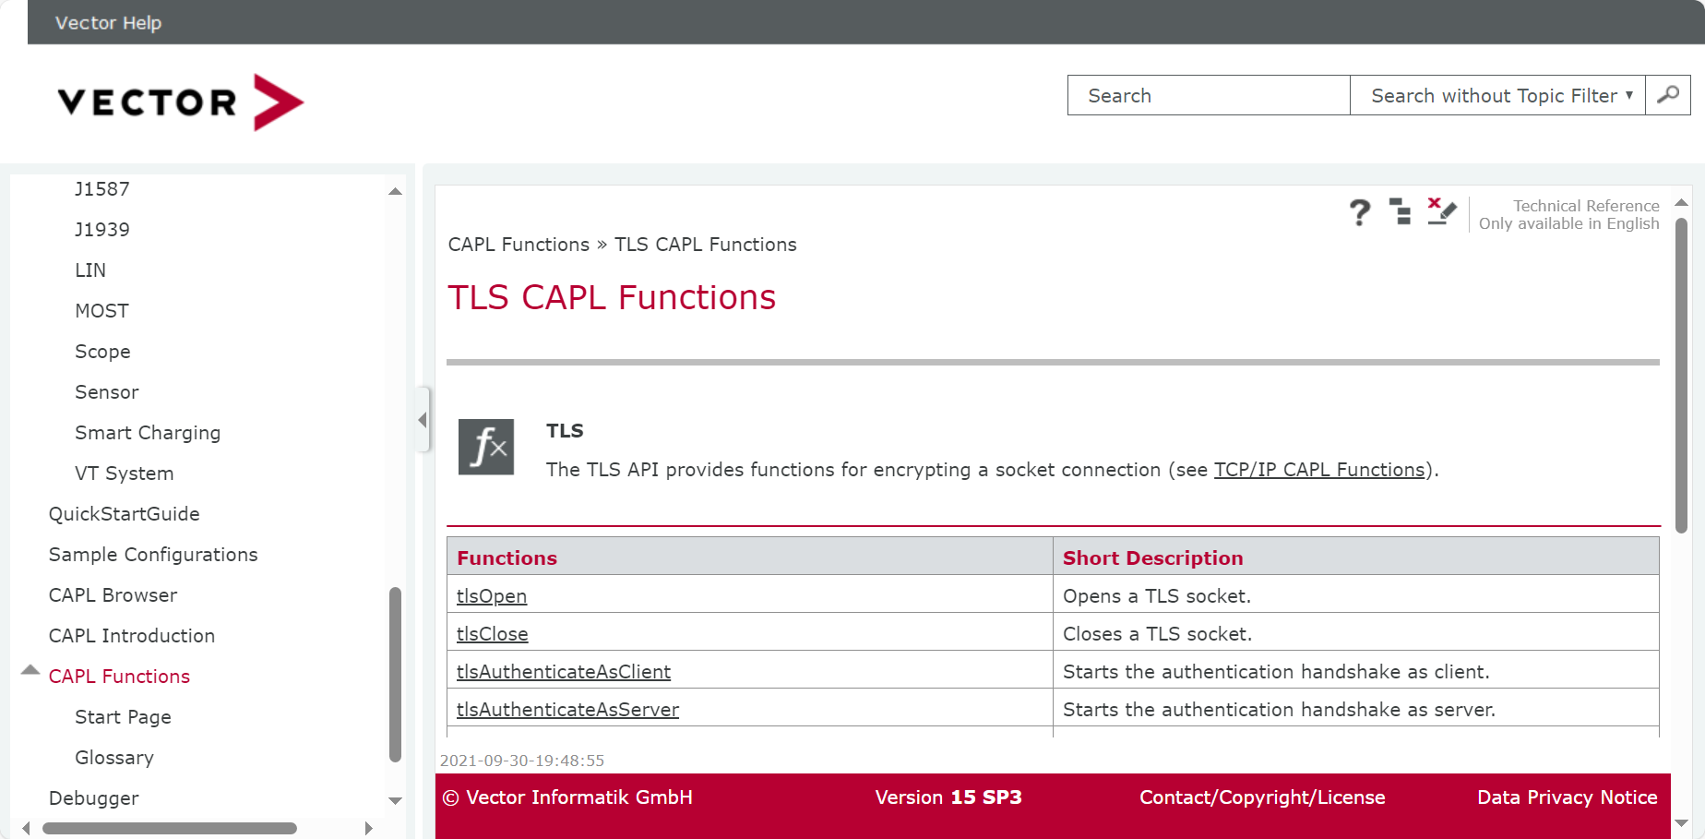Select LIN in the navigation tree
1705x839 pixels.
coord(90,270)
